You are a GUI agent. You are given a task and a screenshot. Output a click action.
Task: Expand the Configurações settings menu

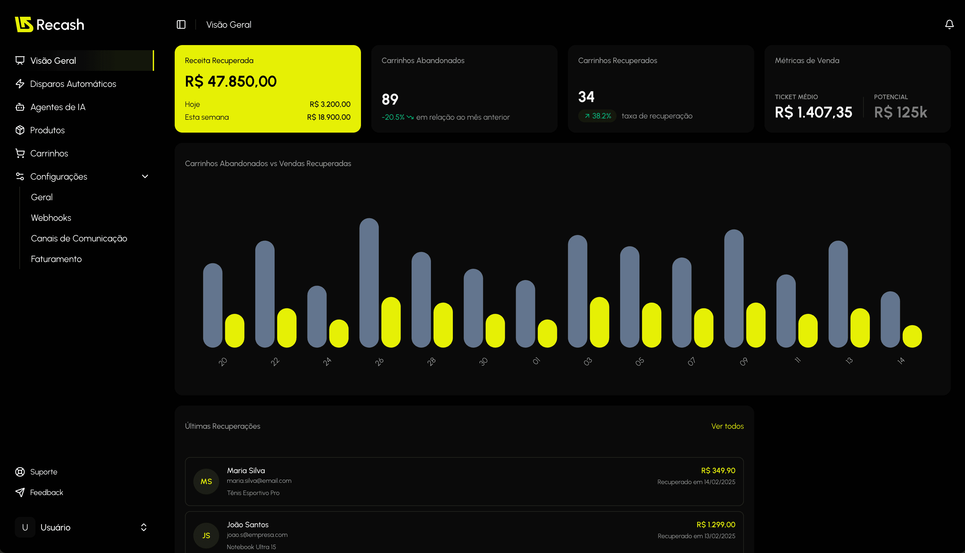coord(59,176)
